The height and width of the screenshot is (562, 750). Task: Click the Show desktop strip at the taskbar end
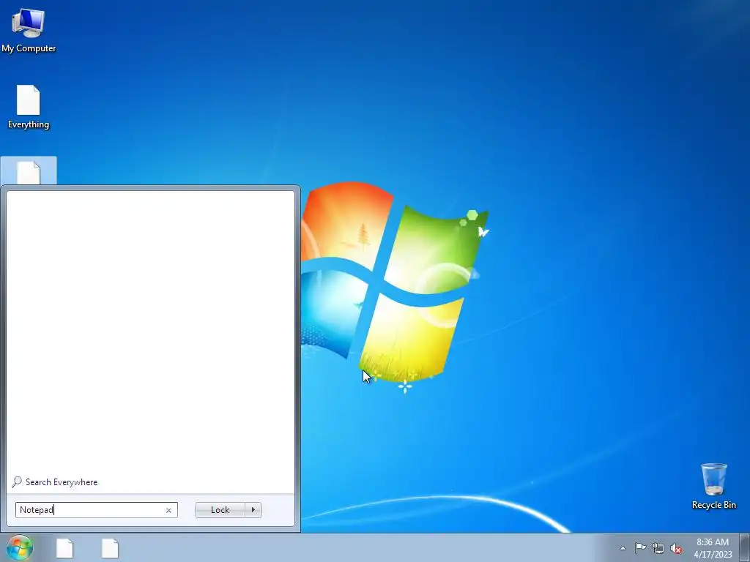745,547
